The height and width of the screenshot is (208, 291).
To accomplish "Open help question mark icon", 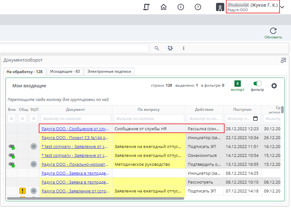I will pyautogui.click(x=198, y=7).
